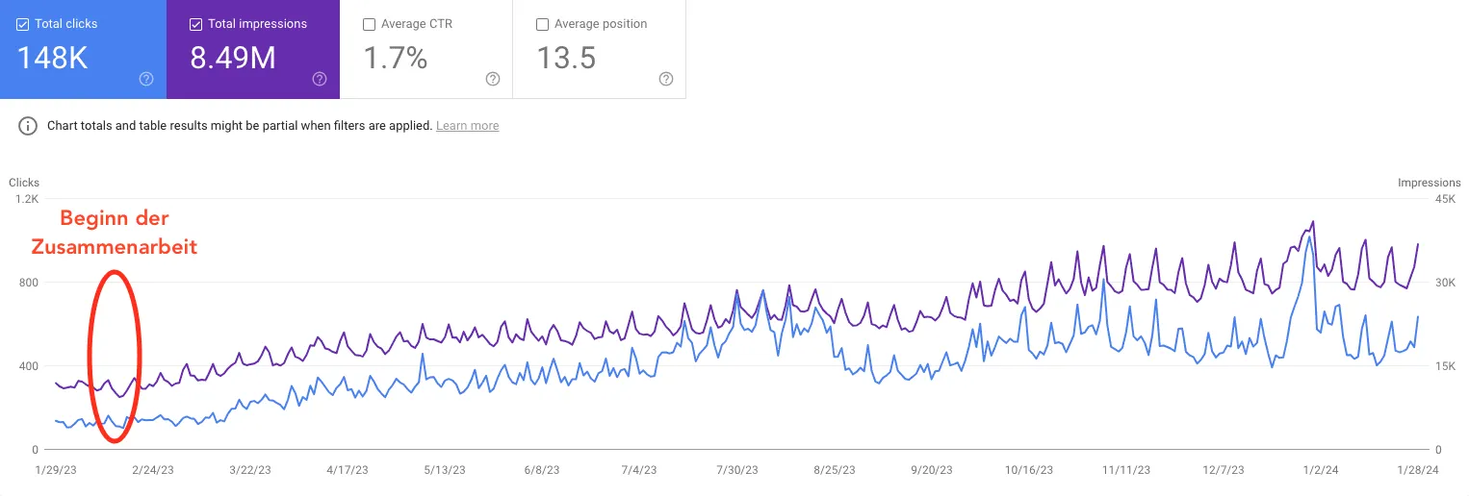Click the 148K total clicks value
Screen dimensions: 1469x496
[x=53, y=59]
